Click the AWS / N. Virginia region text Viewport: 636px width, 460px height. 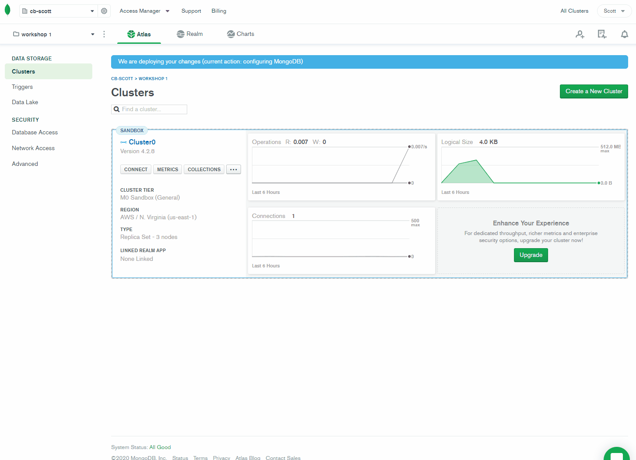[158, 218]
